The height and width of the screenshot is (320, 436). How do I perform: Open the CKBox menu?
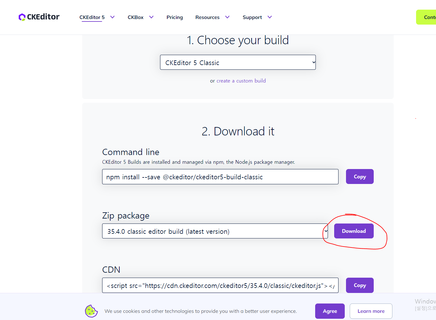tap(135, 17)
